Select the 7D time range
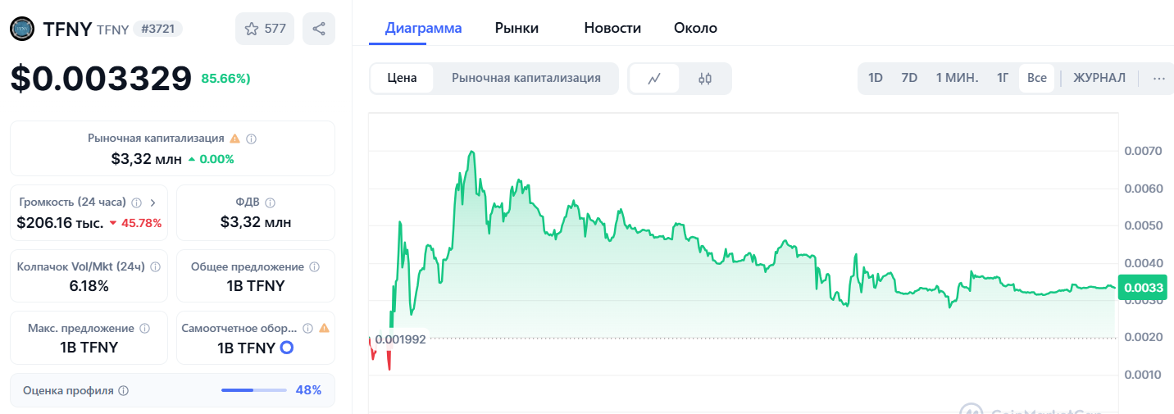The image size is (1174, 414). tap(909, 78)
